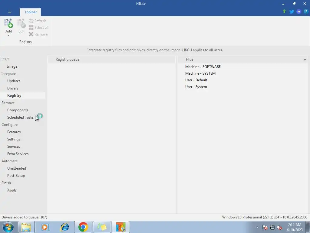Screen dimensions: 310x233
Task: Go to the Apply page
Action: (12, 190)
